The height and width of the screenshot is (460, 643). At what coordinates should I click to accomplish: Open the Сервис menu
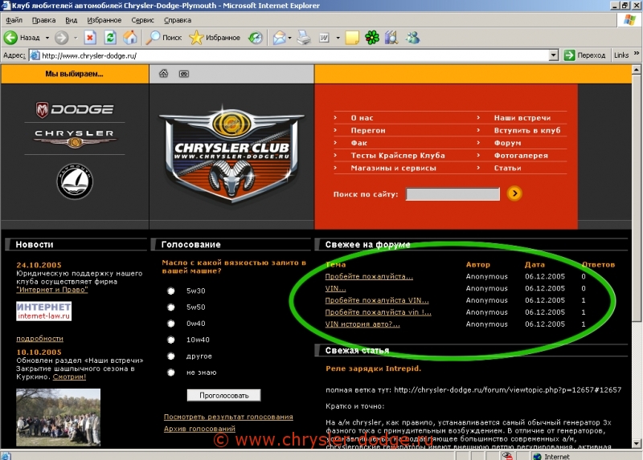(x=142, y=20)
